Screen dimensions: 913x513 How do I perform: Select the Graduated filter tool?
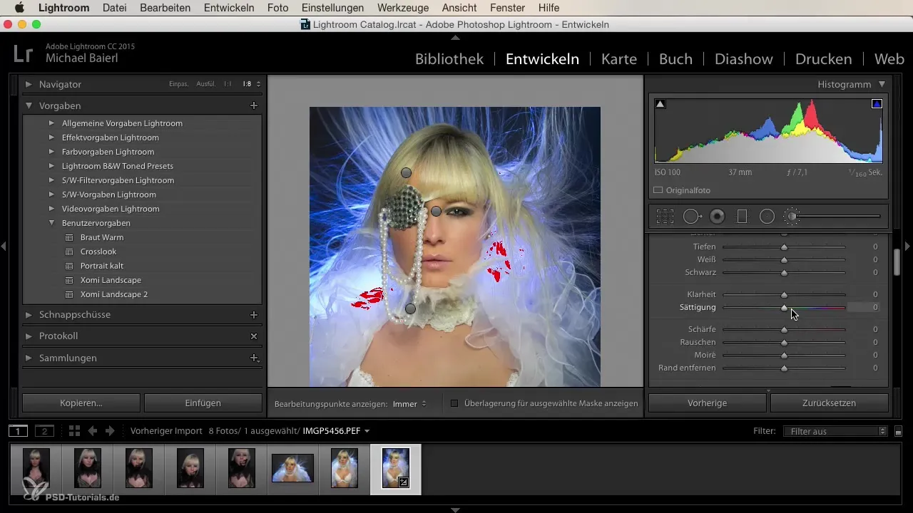[x=742, y=216]
